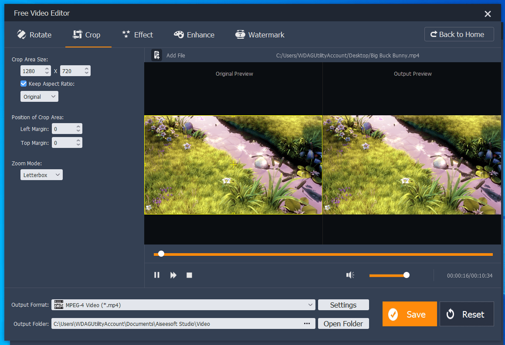505x345 pixels.
Task: Increase the Top Margin value
Action: [x=78, y=140]
